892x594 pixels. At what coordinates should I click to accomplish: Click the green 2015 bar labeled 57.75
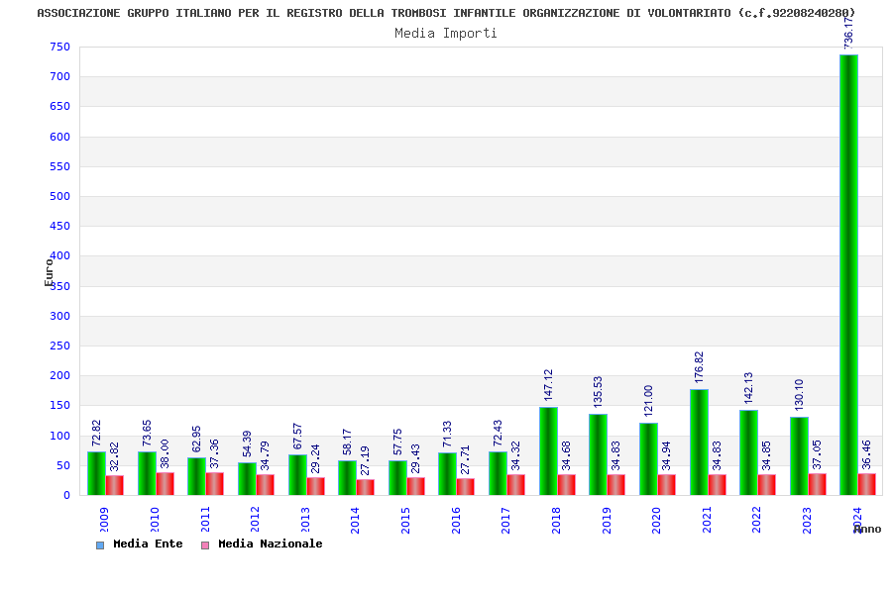coord(397,478)
